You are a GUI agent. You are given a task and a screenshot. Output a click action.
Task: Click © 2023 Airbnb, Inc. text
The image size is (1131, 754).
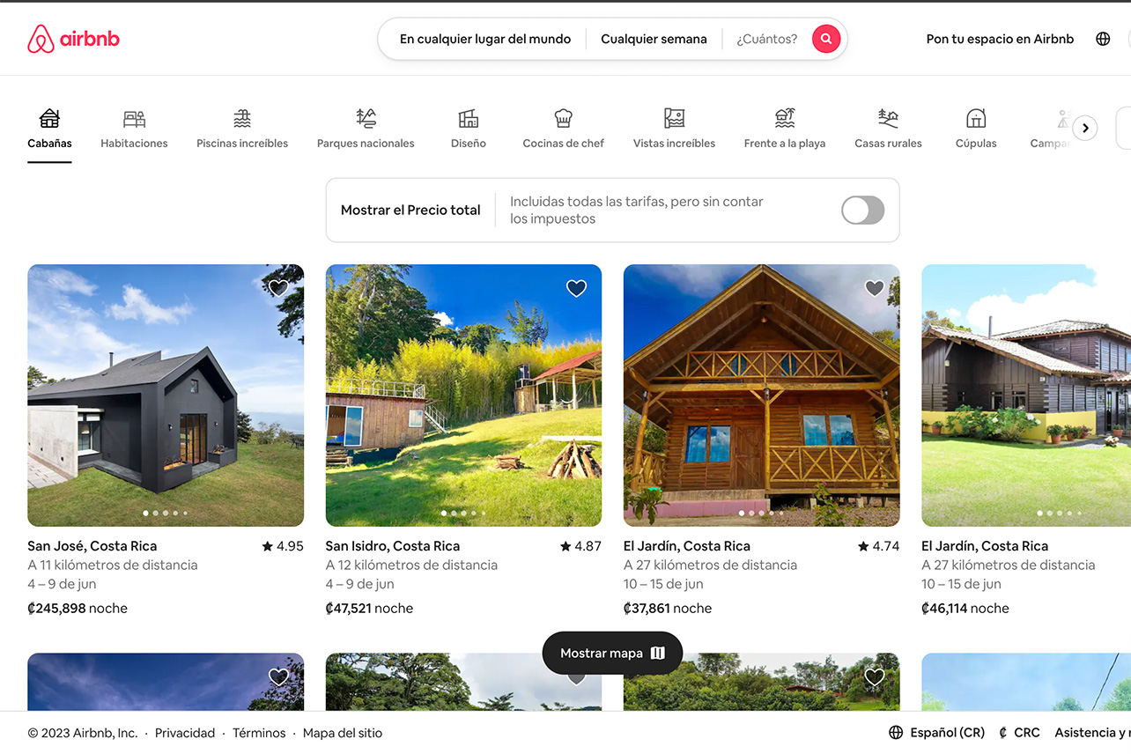click(x=83, y=733)
